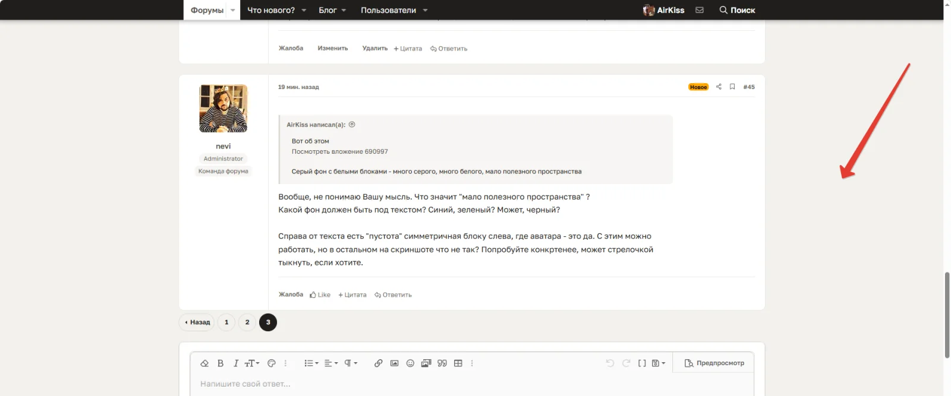The height and width of the screenshot is (396, 951).
Task: Like nevi's post #45
Action: point(320,295)
